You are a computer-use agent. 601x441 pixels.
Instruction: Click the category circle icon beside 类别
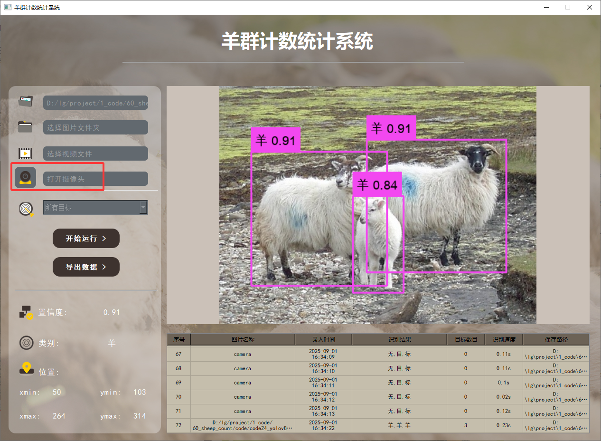(x=26, y=343)
